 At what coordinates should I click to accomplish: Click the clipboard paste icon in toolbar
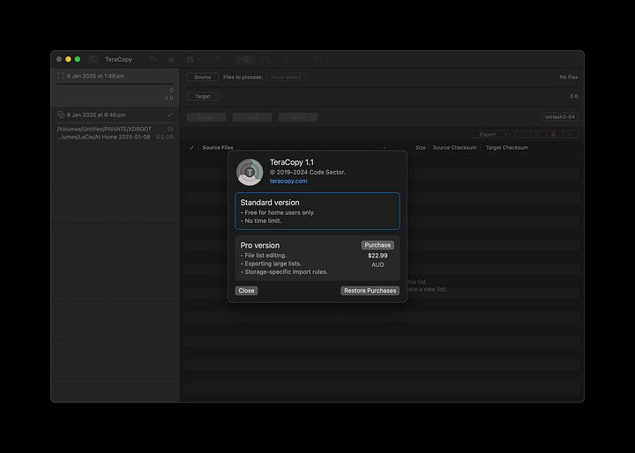(x=190, y=59)
